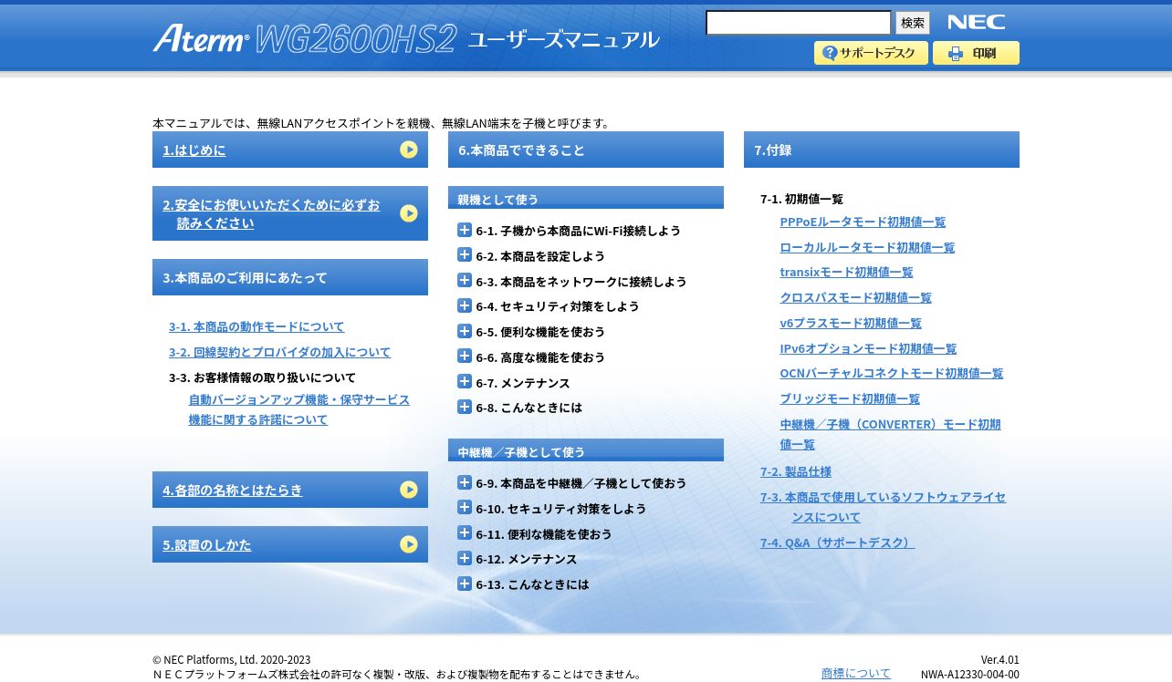Image resolution: width=1172 pixels, height=682 pixels.
Task: Click the yellow arrow icon beside 2.安全にお使いいただくために
Action: (409, 213)
